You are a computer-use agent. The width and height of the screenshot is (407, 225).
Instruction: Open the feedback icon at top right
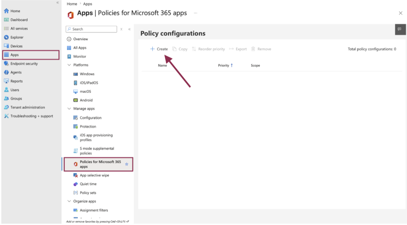[400, 29]
